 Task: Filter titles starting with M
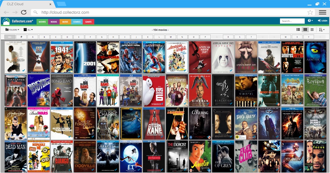click(x=171, y=37)
